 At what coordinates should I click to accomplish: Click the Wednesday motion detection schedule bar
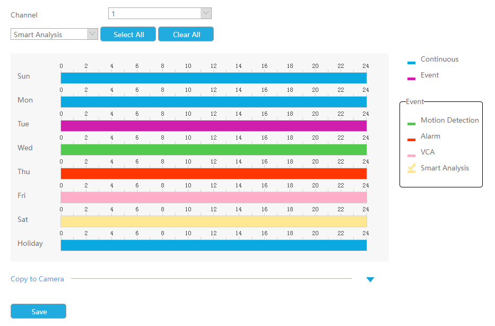[214, 150]
